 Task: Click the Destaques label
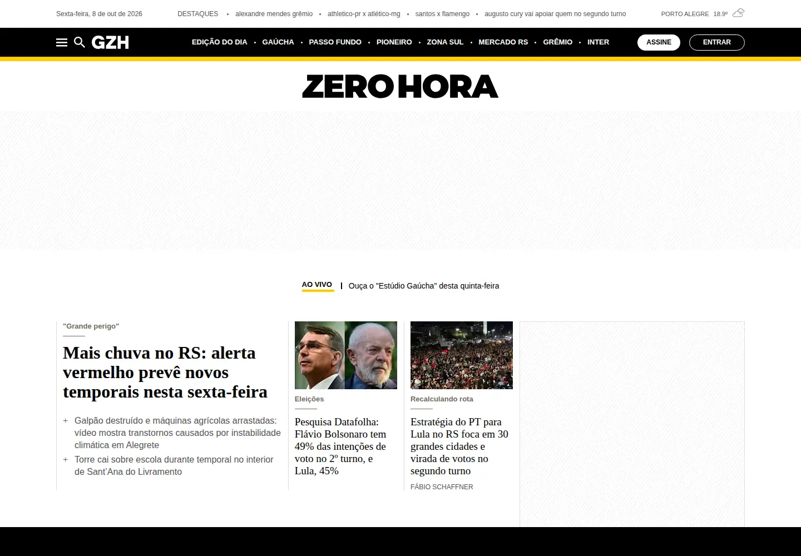click(x=197, y=14)
